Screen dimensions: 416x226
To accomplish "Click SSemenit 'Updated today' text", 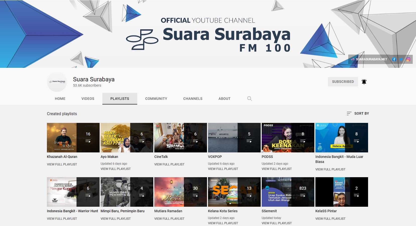I will 271,218.
